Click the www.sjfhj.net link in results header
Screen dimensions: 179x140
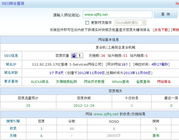[106, 114]
